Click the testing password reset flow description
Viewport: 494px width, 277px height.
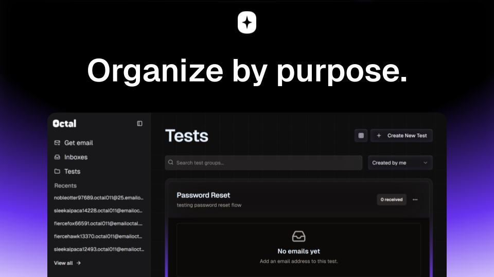coord(209,205)
